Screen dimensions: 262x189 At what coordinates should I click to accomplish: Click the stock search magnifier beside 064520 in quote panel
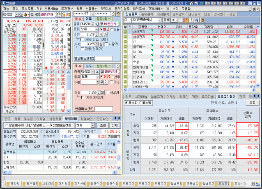(x=21, y=15)
